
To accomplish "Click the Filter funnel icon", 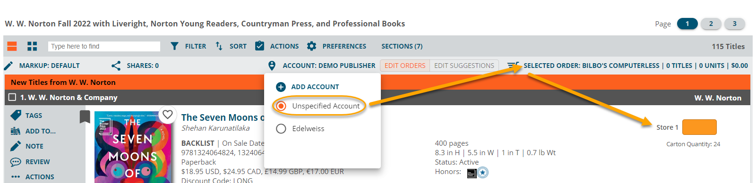I will [x=174, y=46].
